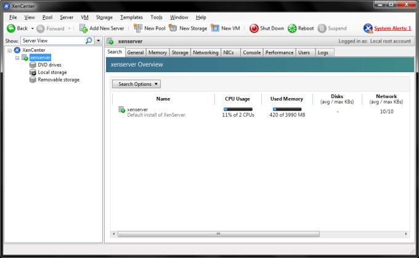Collapse the XenCenter tree node
The image size is (419, 258).
[9, 50]
